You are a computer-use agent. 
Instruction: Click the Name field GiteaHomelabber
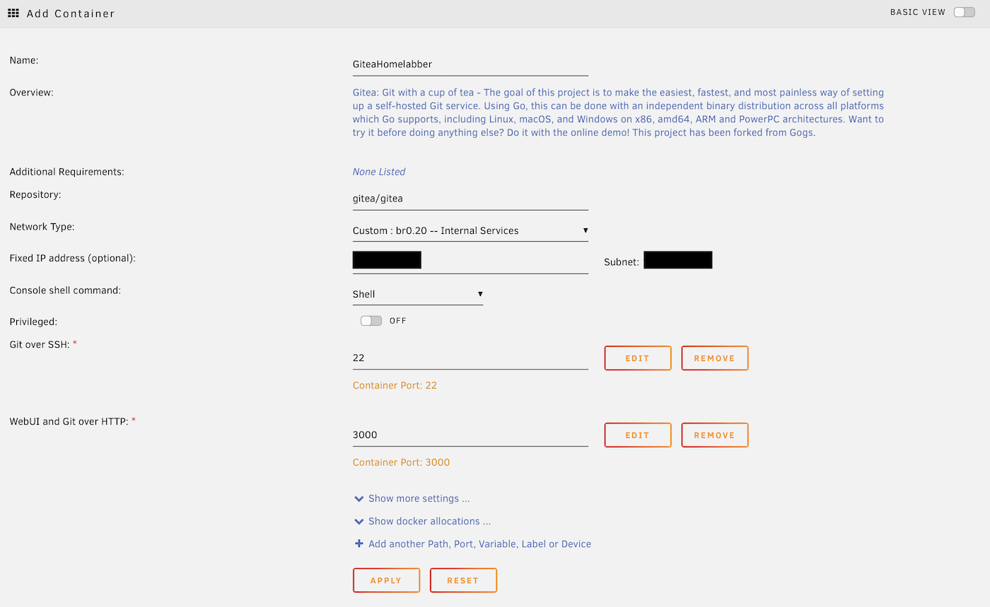pos(470,64)
